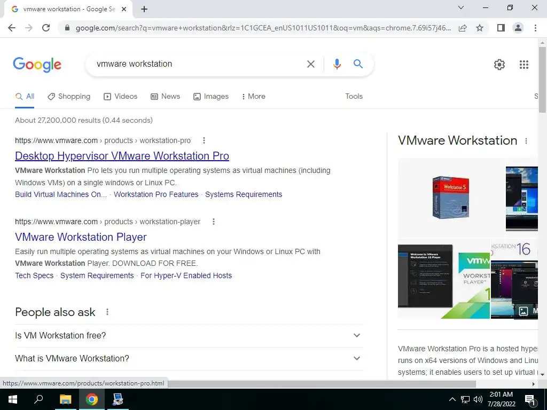Open the Chrome three-dot menu
547x410 pixels.
(x=535, y=28)
